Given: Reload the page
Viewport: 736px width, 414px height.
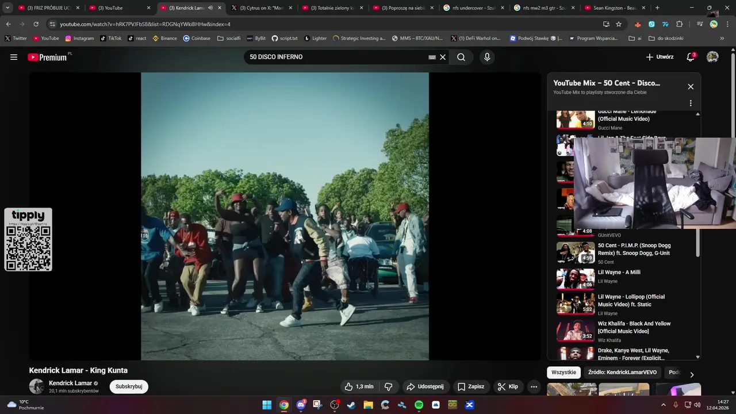Looking at the screenshot, I should 36,24.
